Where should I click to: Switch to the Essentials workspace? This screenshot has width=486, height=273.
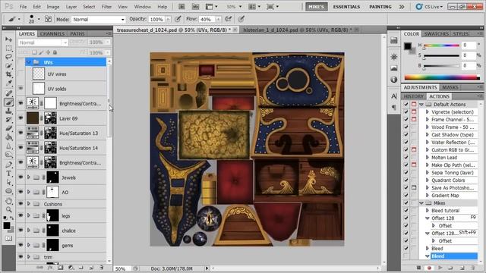coord(346,7)
